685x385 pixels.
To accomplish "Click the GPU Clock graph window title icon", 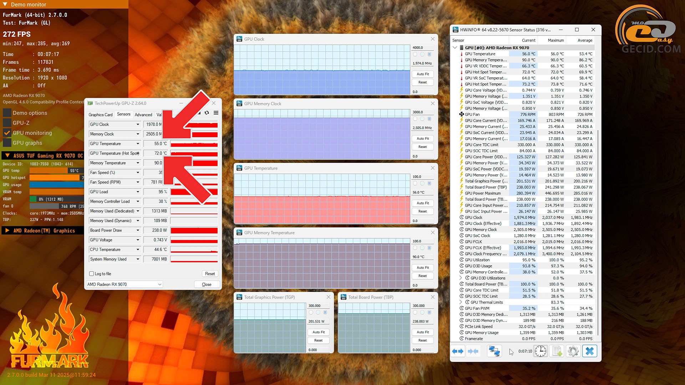I will [239, 39].
